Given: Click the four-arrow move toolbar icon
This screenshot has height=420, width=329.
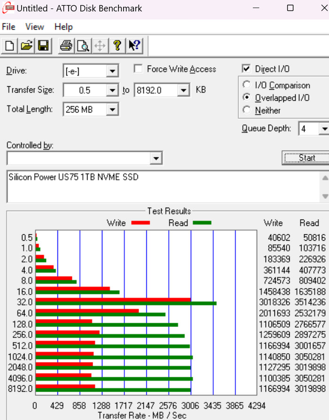Looking at the screenshot, I should coord(100,46).
